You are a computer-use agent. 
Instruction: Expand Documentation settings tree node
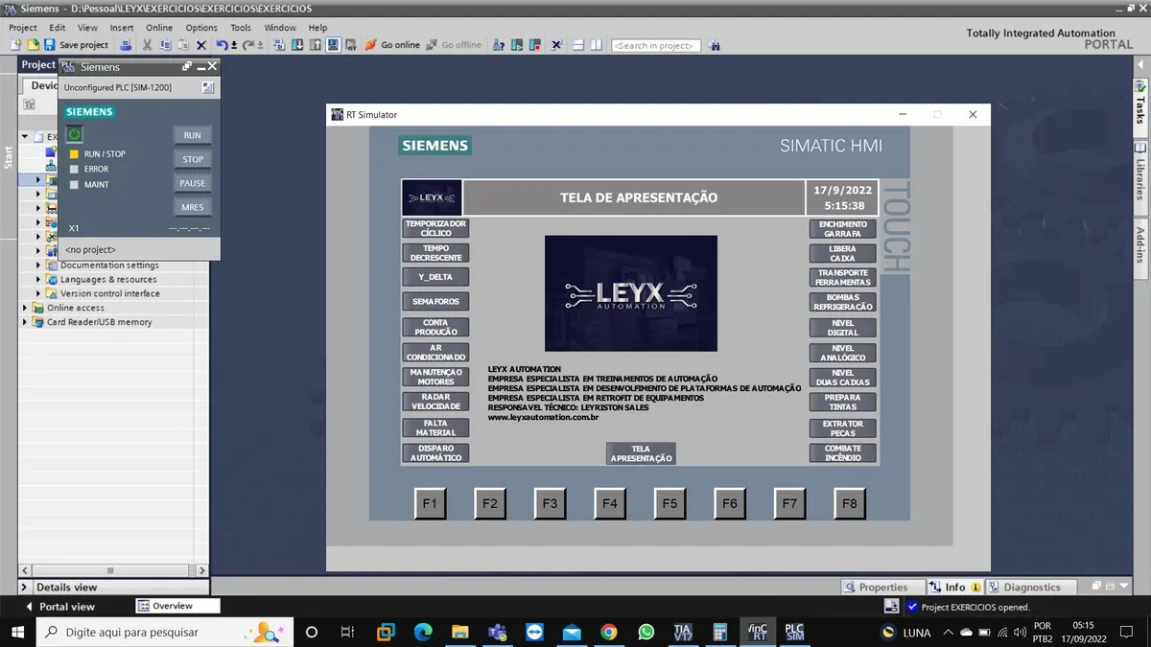(x=39, y=266)
